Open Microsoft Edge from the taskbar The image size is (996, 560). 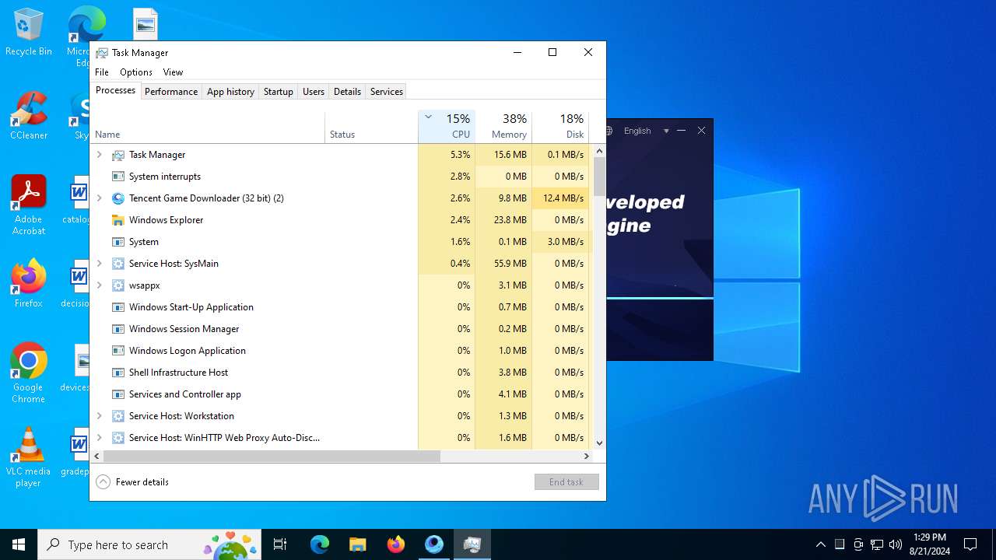point(320,544)
